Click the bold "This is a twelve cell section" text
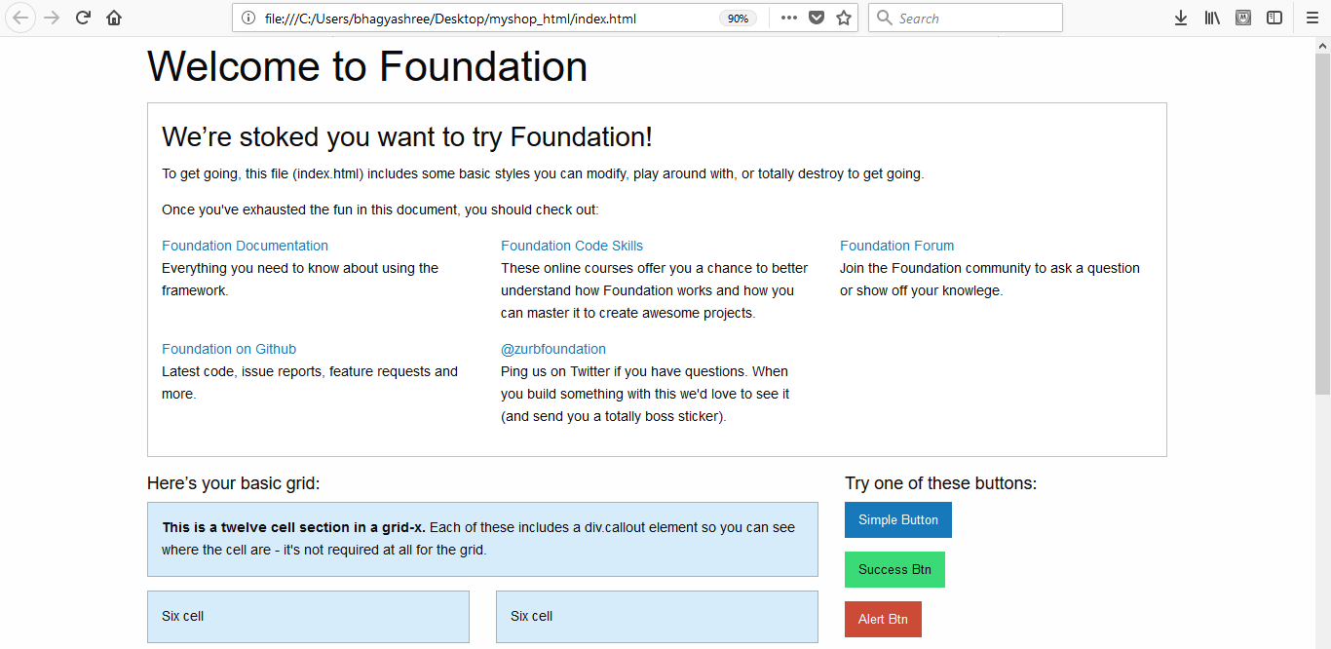The height and width of the screenshot is (649, 1331). [293, 527]
